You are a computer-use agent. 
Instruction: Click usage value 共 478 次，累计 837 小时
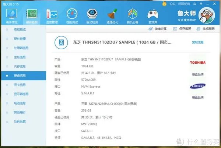click(98, 73)
